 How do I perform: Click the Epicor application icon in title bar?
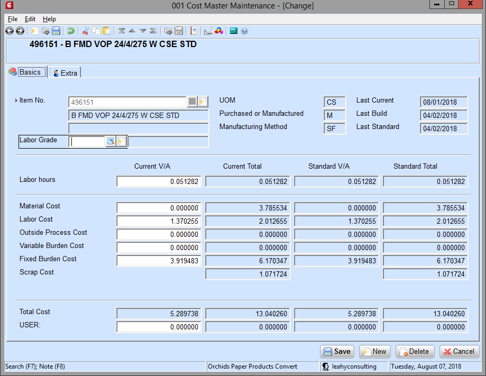[10, 5]
